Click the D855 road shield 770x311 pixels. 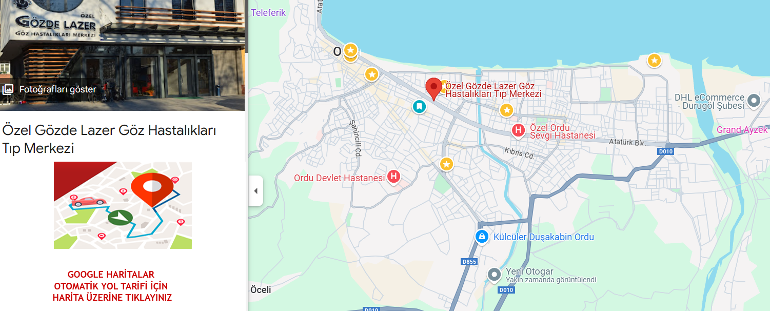(469, 262)
